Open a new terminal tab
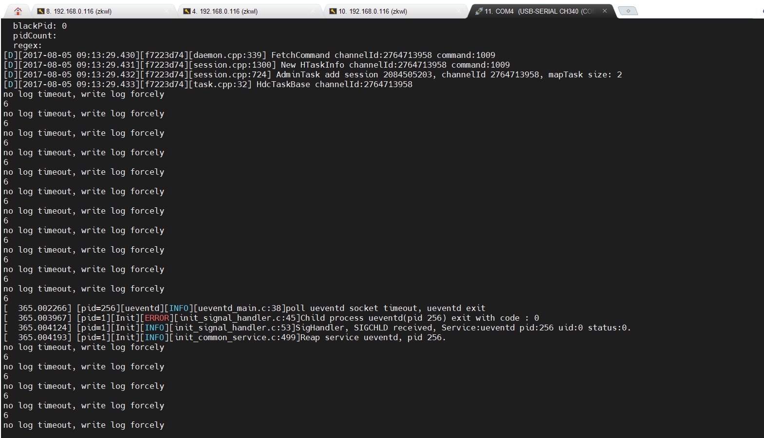The height and width of the screenshot is (438, 764). [628, 11]
